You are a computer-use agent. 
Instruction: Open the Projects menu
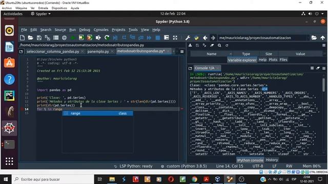point(118,30)
